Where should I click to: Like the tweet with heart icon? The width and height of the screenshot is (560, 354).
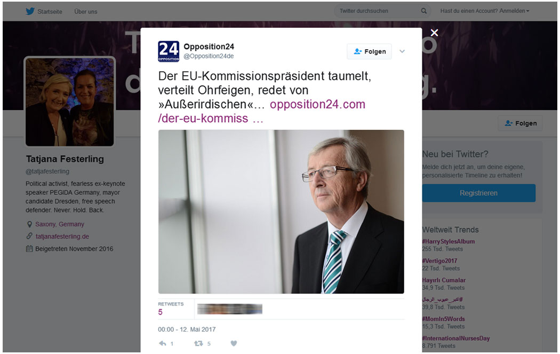pos(234,343)
